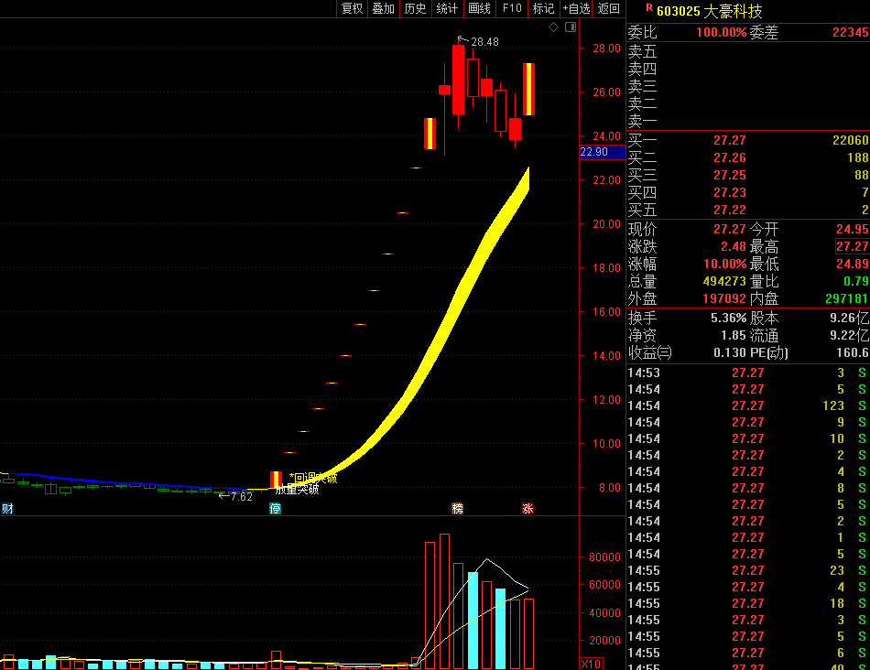Click the 返回 back button
The width and height of the screenshot is (870, 670).
click(x=609, y=8)
